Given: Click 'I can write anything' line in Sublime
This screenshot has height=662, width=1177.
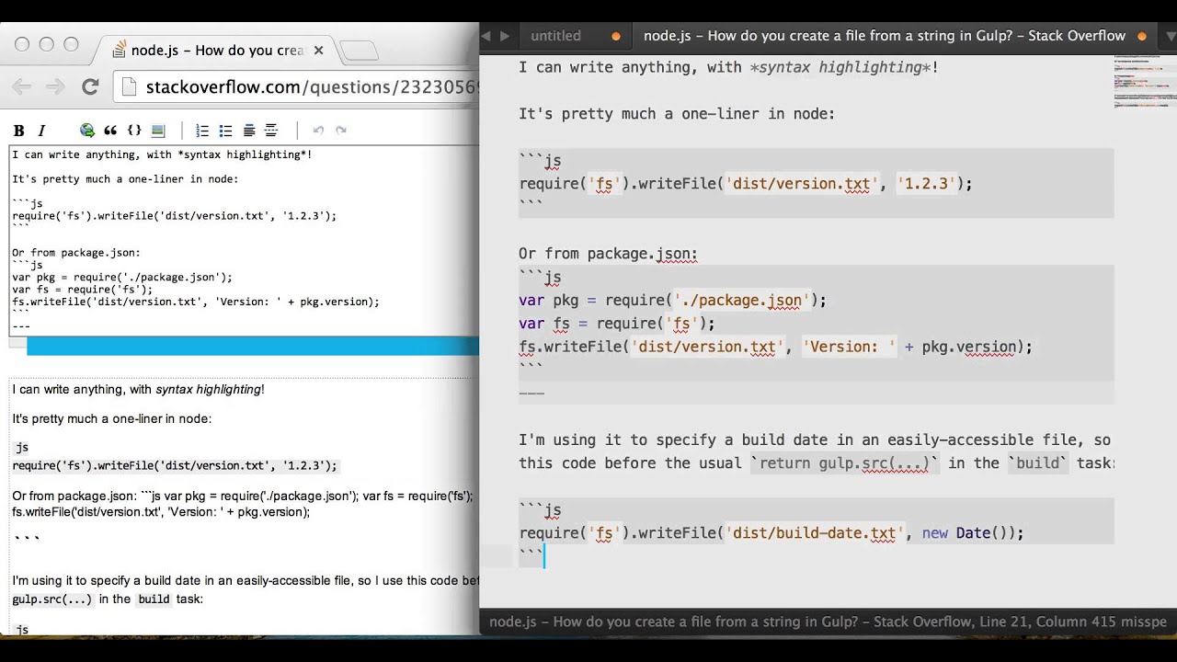Looking at the screenshot, I should pos(728,67).
